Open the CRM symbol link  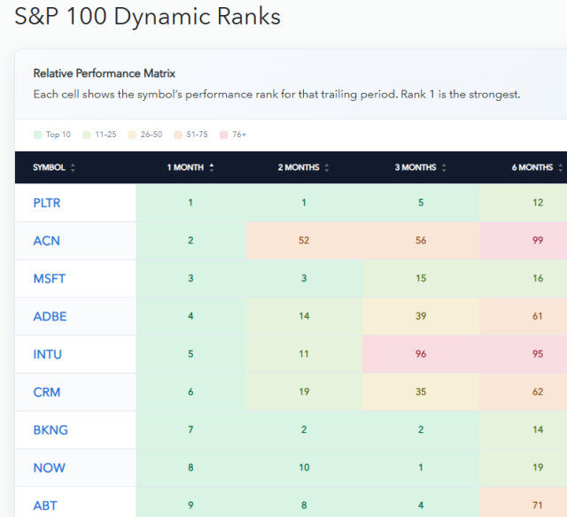[47, 392]
